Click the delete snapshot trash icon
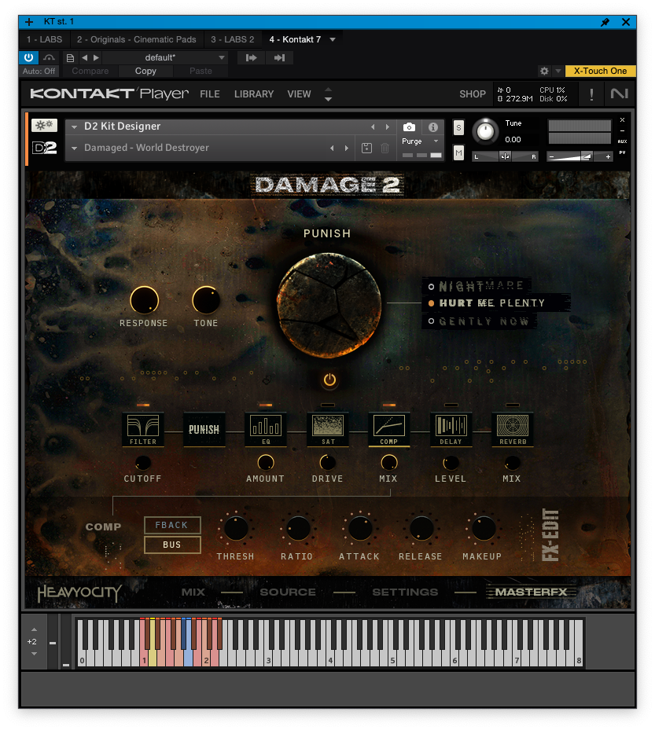 pyautogui.click(x=385, y=148)
